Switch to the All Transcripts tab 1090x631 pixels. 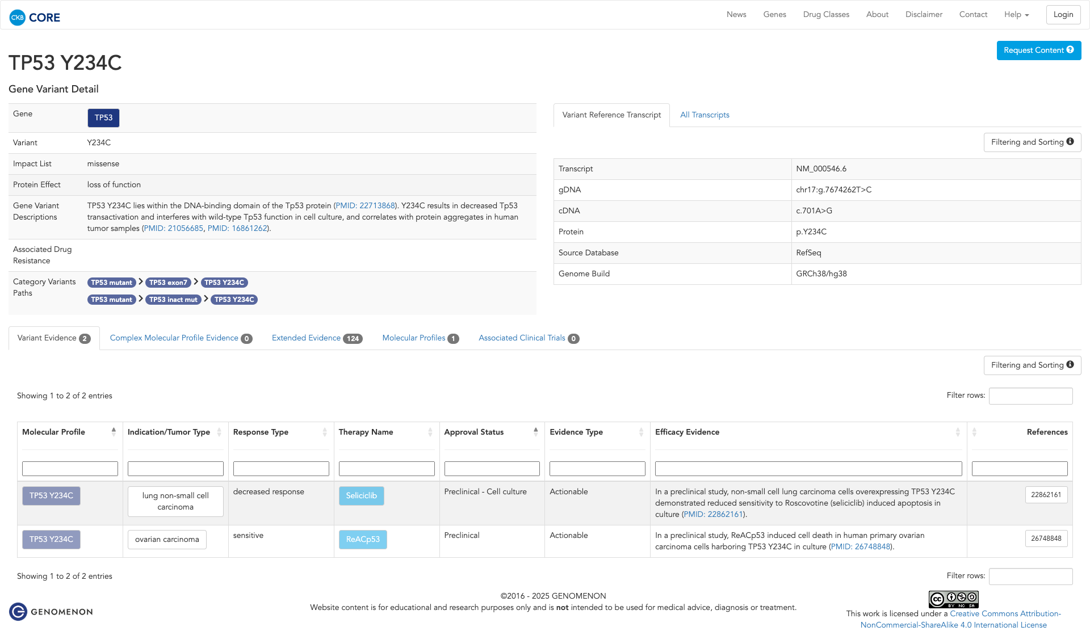coord(705,115)
